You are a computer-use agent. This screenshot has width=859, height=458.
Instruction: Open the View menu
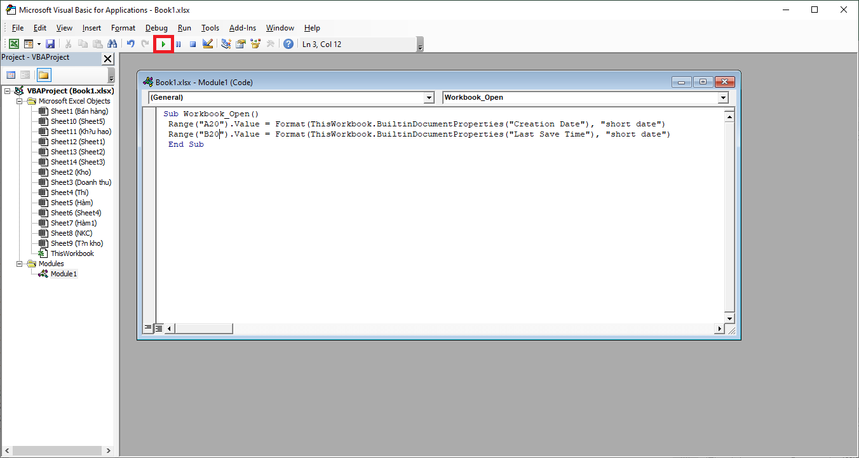64,28
